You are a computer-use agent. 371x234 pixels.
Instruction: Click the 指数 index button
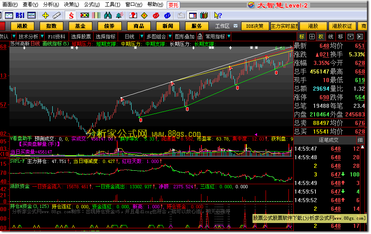click(51, 26)
